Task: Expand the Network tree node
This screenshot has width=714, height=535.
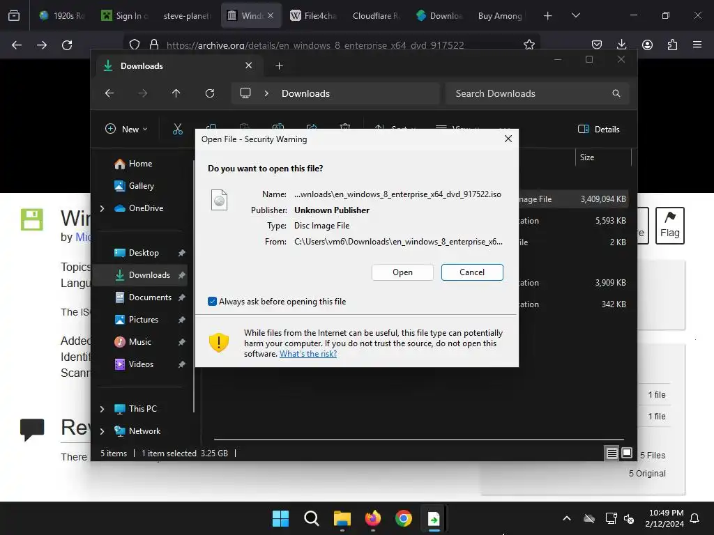Action: point(102,431)
